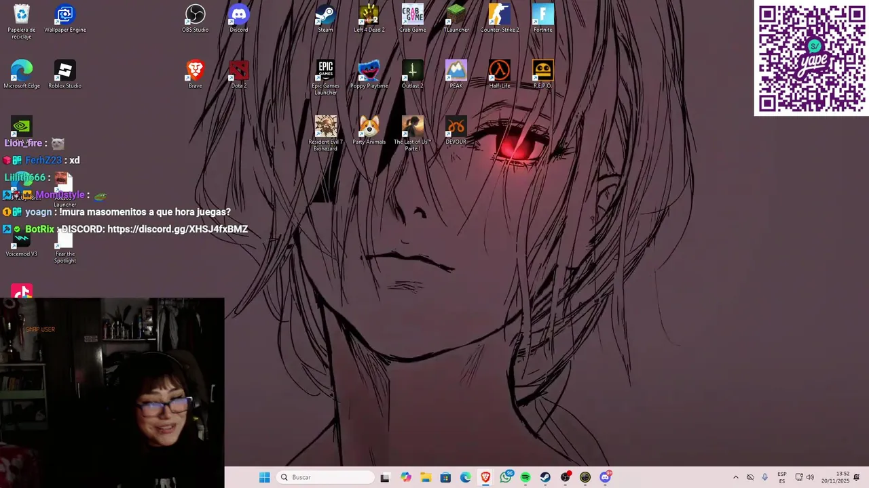Click the NVIDIA desktop shortcut icon
869x488 pixels.
[22, 126]
